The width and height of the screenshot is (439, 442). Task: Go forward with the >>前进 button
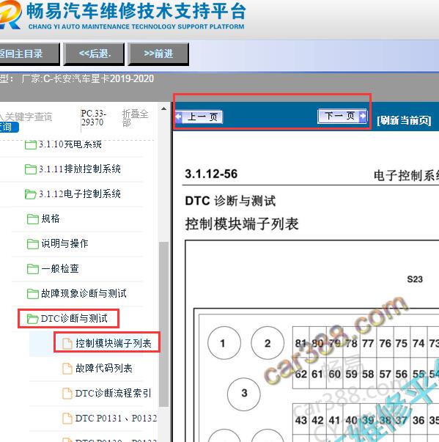click(158, 54)
